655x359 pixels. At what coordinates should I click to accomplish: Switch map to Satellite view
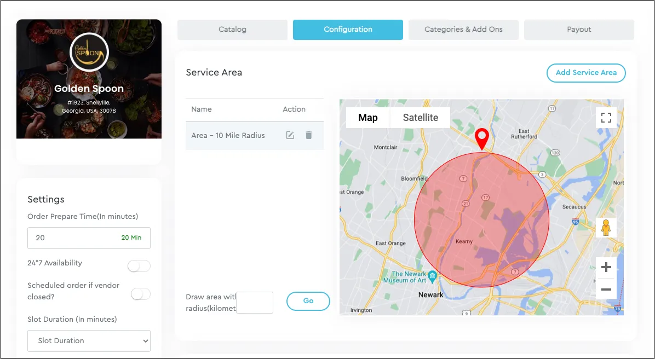point(420,118)
